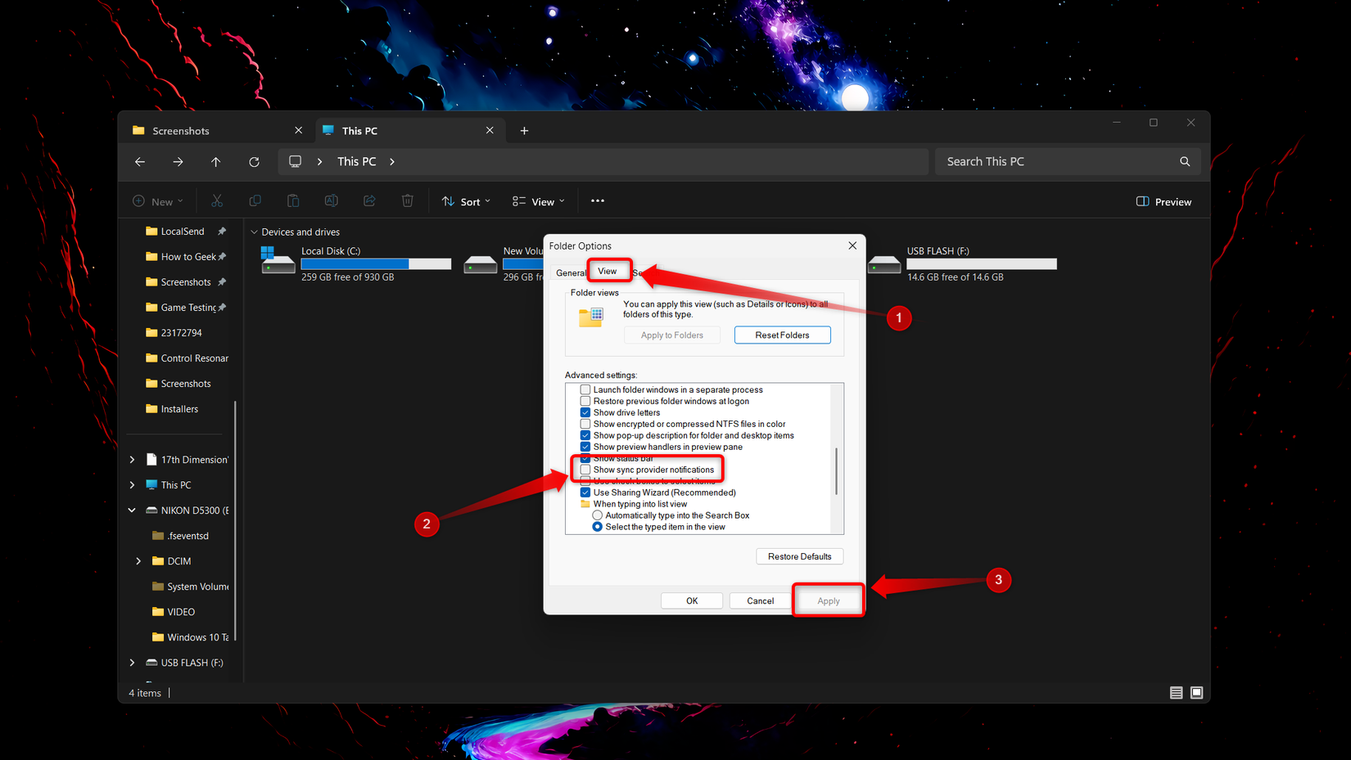
Task: Click the search magnifier icon
Action: (1185, 162)
